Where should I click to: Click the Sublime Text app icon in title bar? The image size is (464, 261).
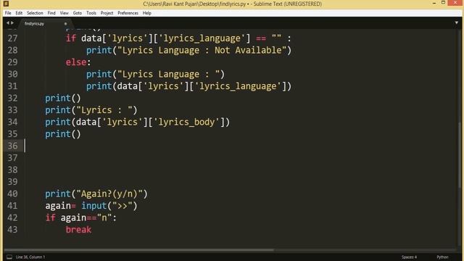pos(6,4)
